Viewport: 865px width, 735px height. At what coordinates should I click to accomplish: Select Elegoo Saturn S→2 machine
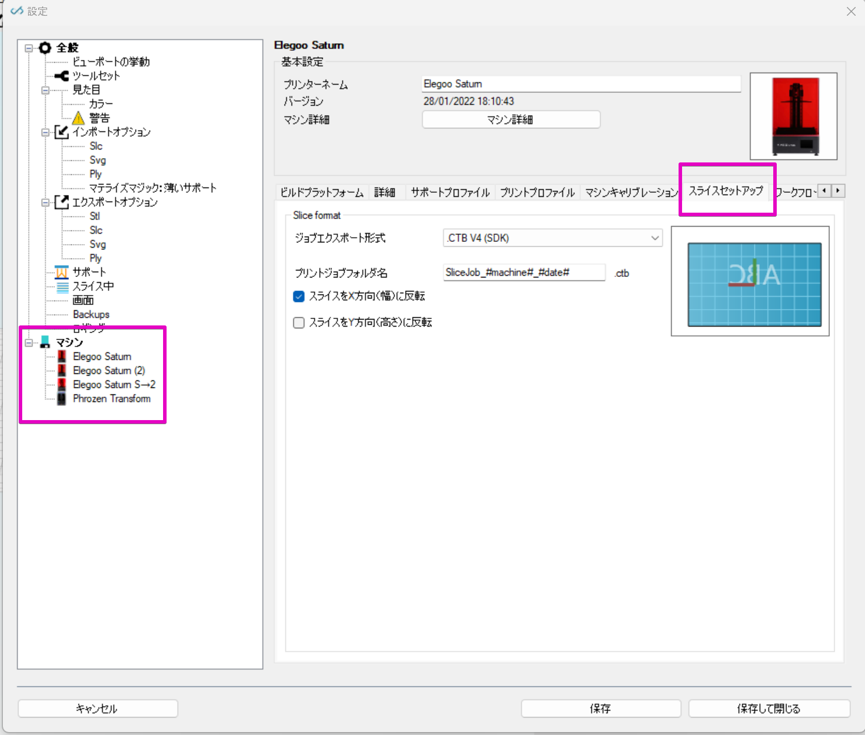pos(114,384)
